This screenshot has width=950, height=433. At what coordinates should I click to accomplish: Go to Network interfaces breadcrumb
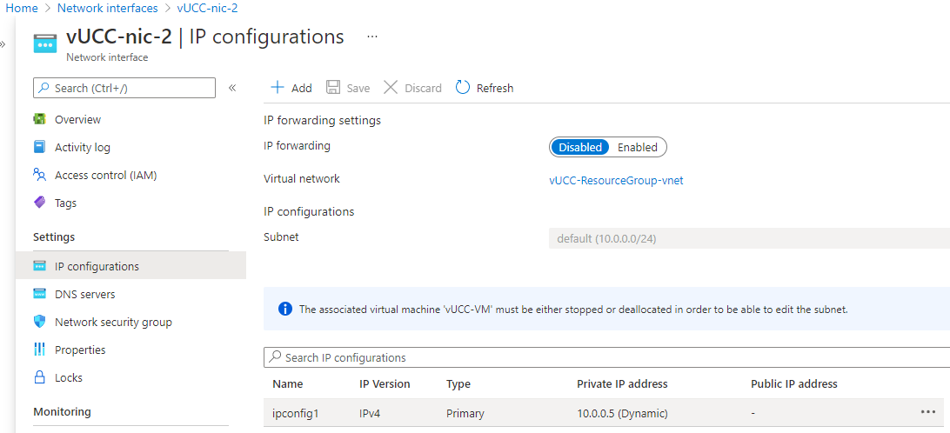108,8
